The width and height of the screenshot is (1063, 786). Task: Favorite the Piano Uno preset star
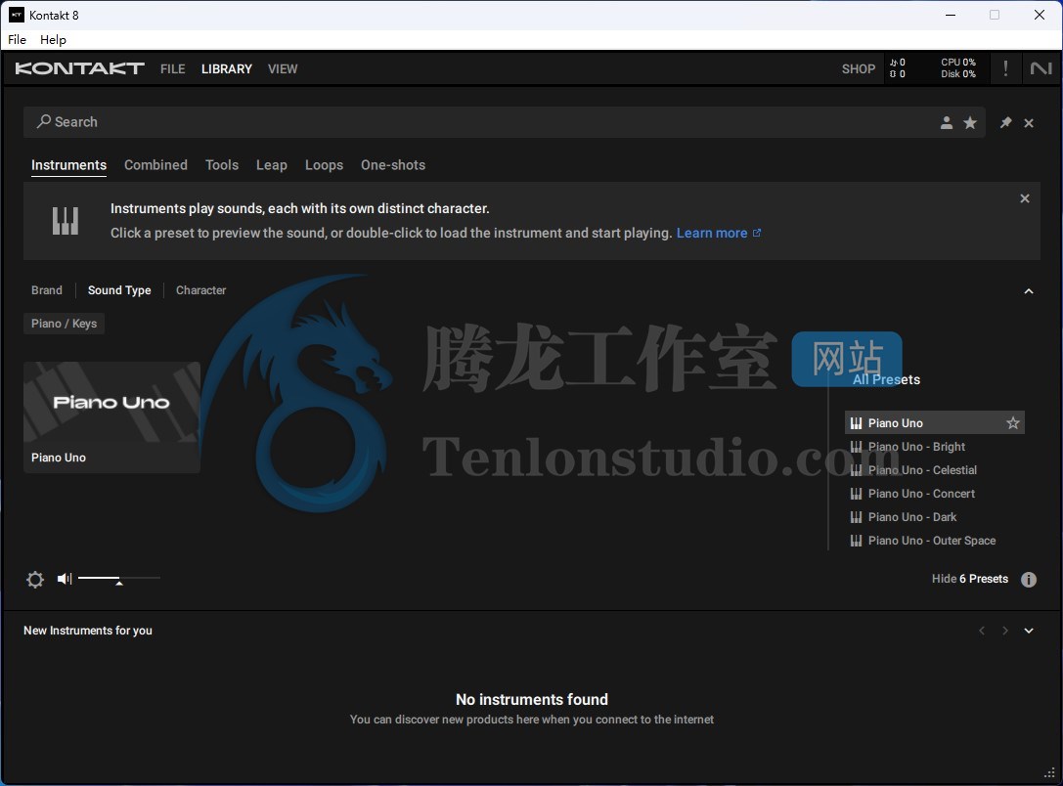coord(1013,422)
